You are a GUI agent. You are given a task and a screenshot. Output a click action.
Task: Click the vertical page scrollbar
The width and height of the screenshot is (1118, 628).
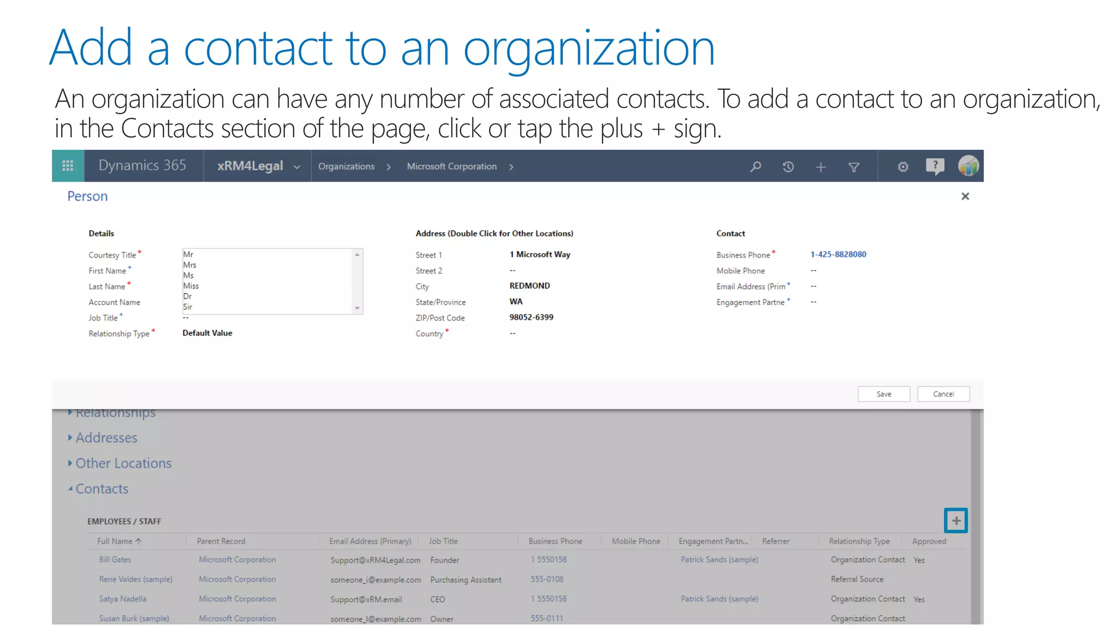click(976, 517)
